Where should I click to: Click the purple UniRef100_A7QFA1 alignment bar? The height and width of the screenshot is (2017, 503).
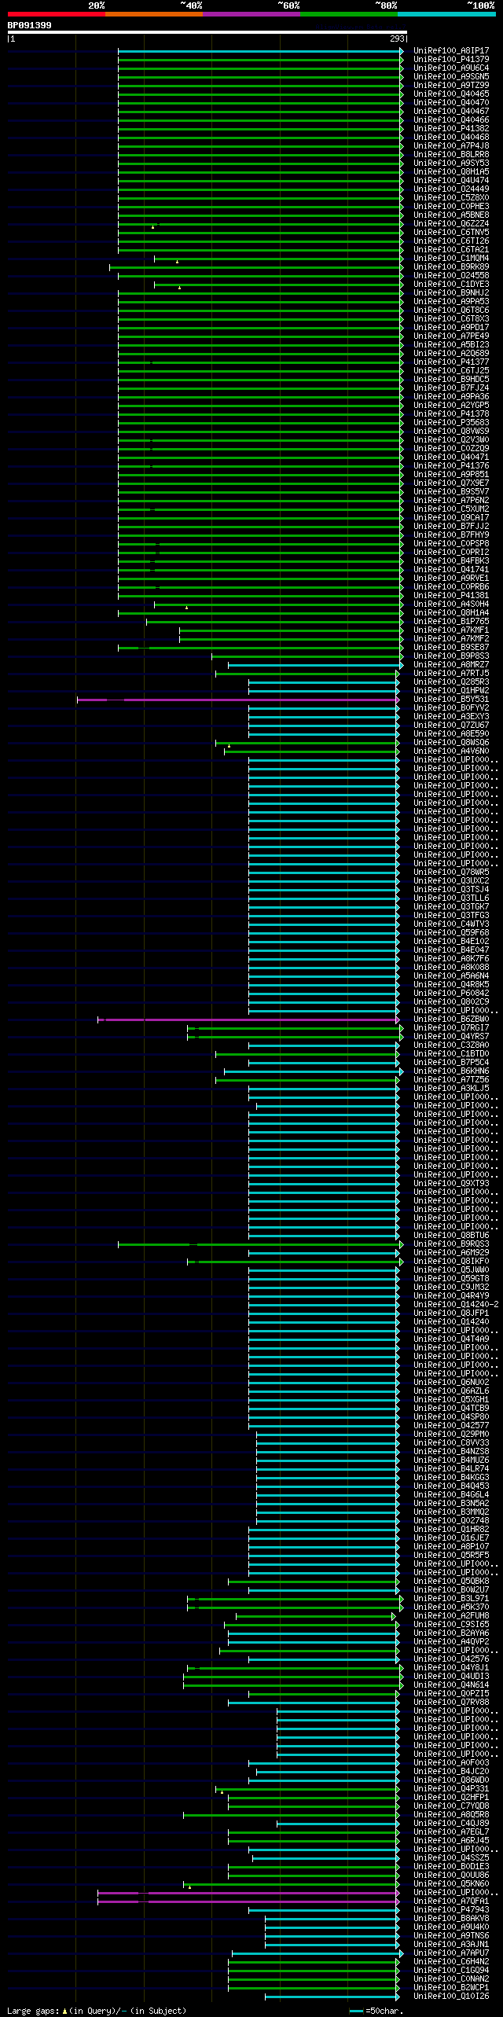tap(248, 1901)
